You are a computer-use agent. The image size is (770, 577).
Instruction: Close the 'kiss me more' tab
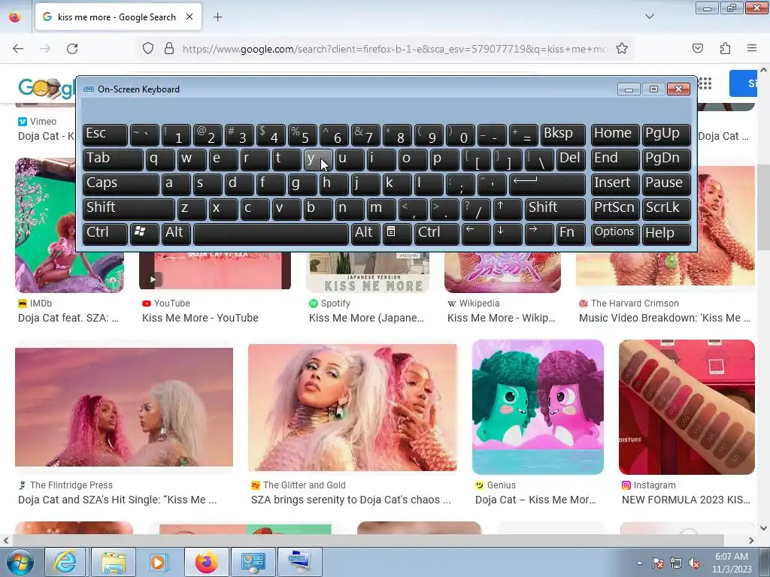point(189,17)
